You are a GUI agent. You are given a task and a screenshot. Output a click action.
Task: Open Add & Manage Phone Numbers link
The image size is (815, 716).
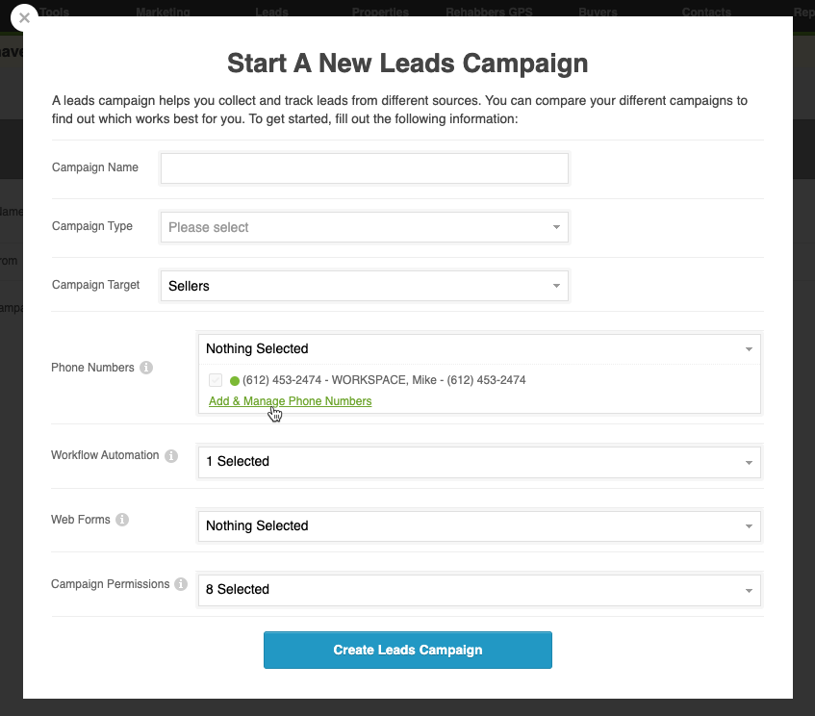pyautogui.click(x=290, y=401)
